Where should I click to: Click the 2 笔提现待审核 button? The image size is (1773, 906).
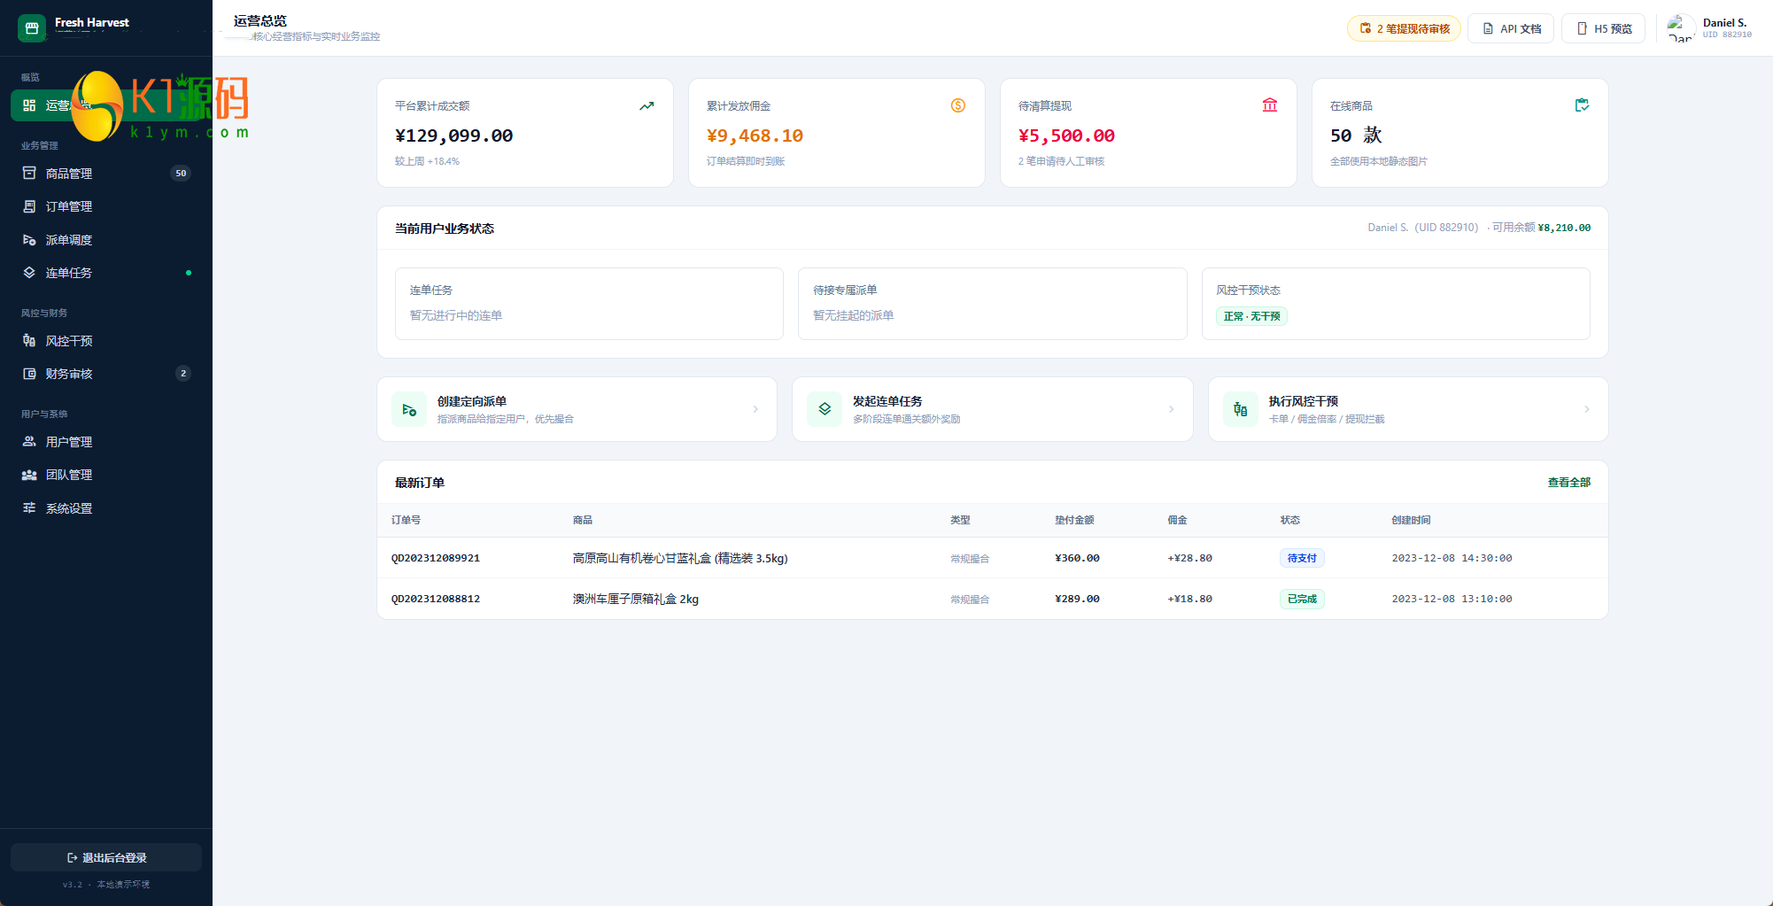pos(1404,28)
